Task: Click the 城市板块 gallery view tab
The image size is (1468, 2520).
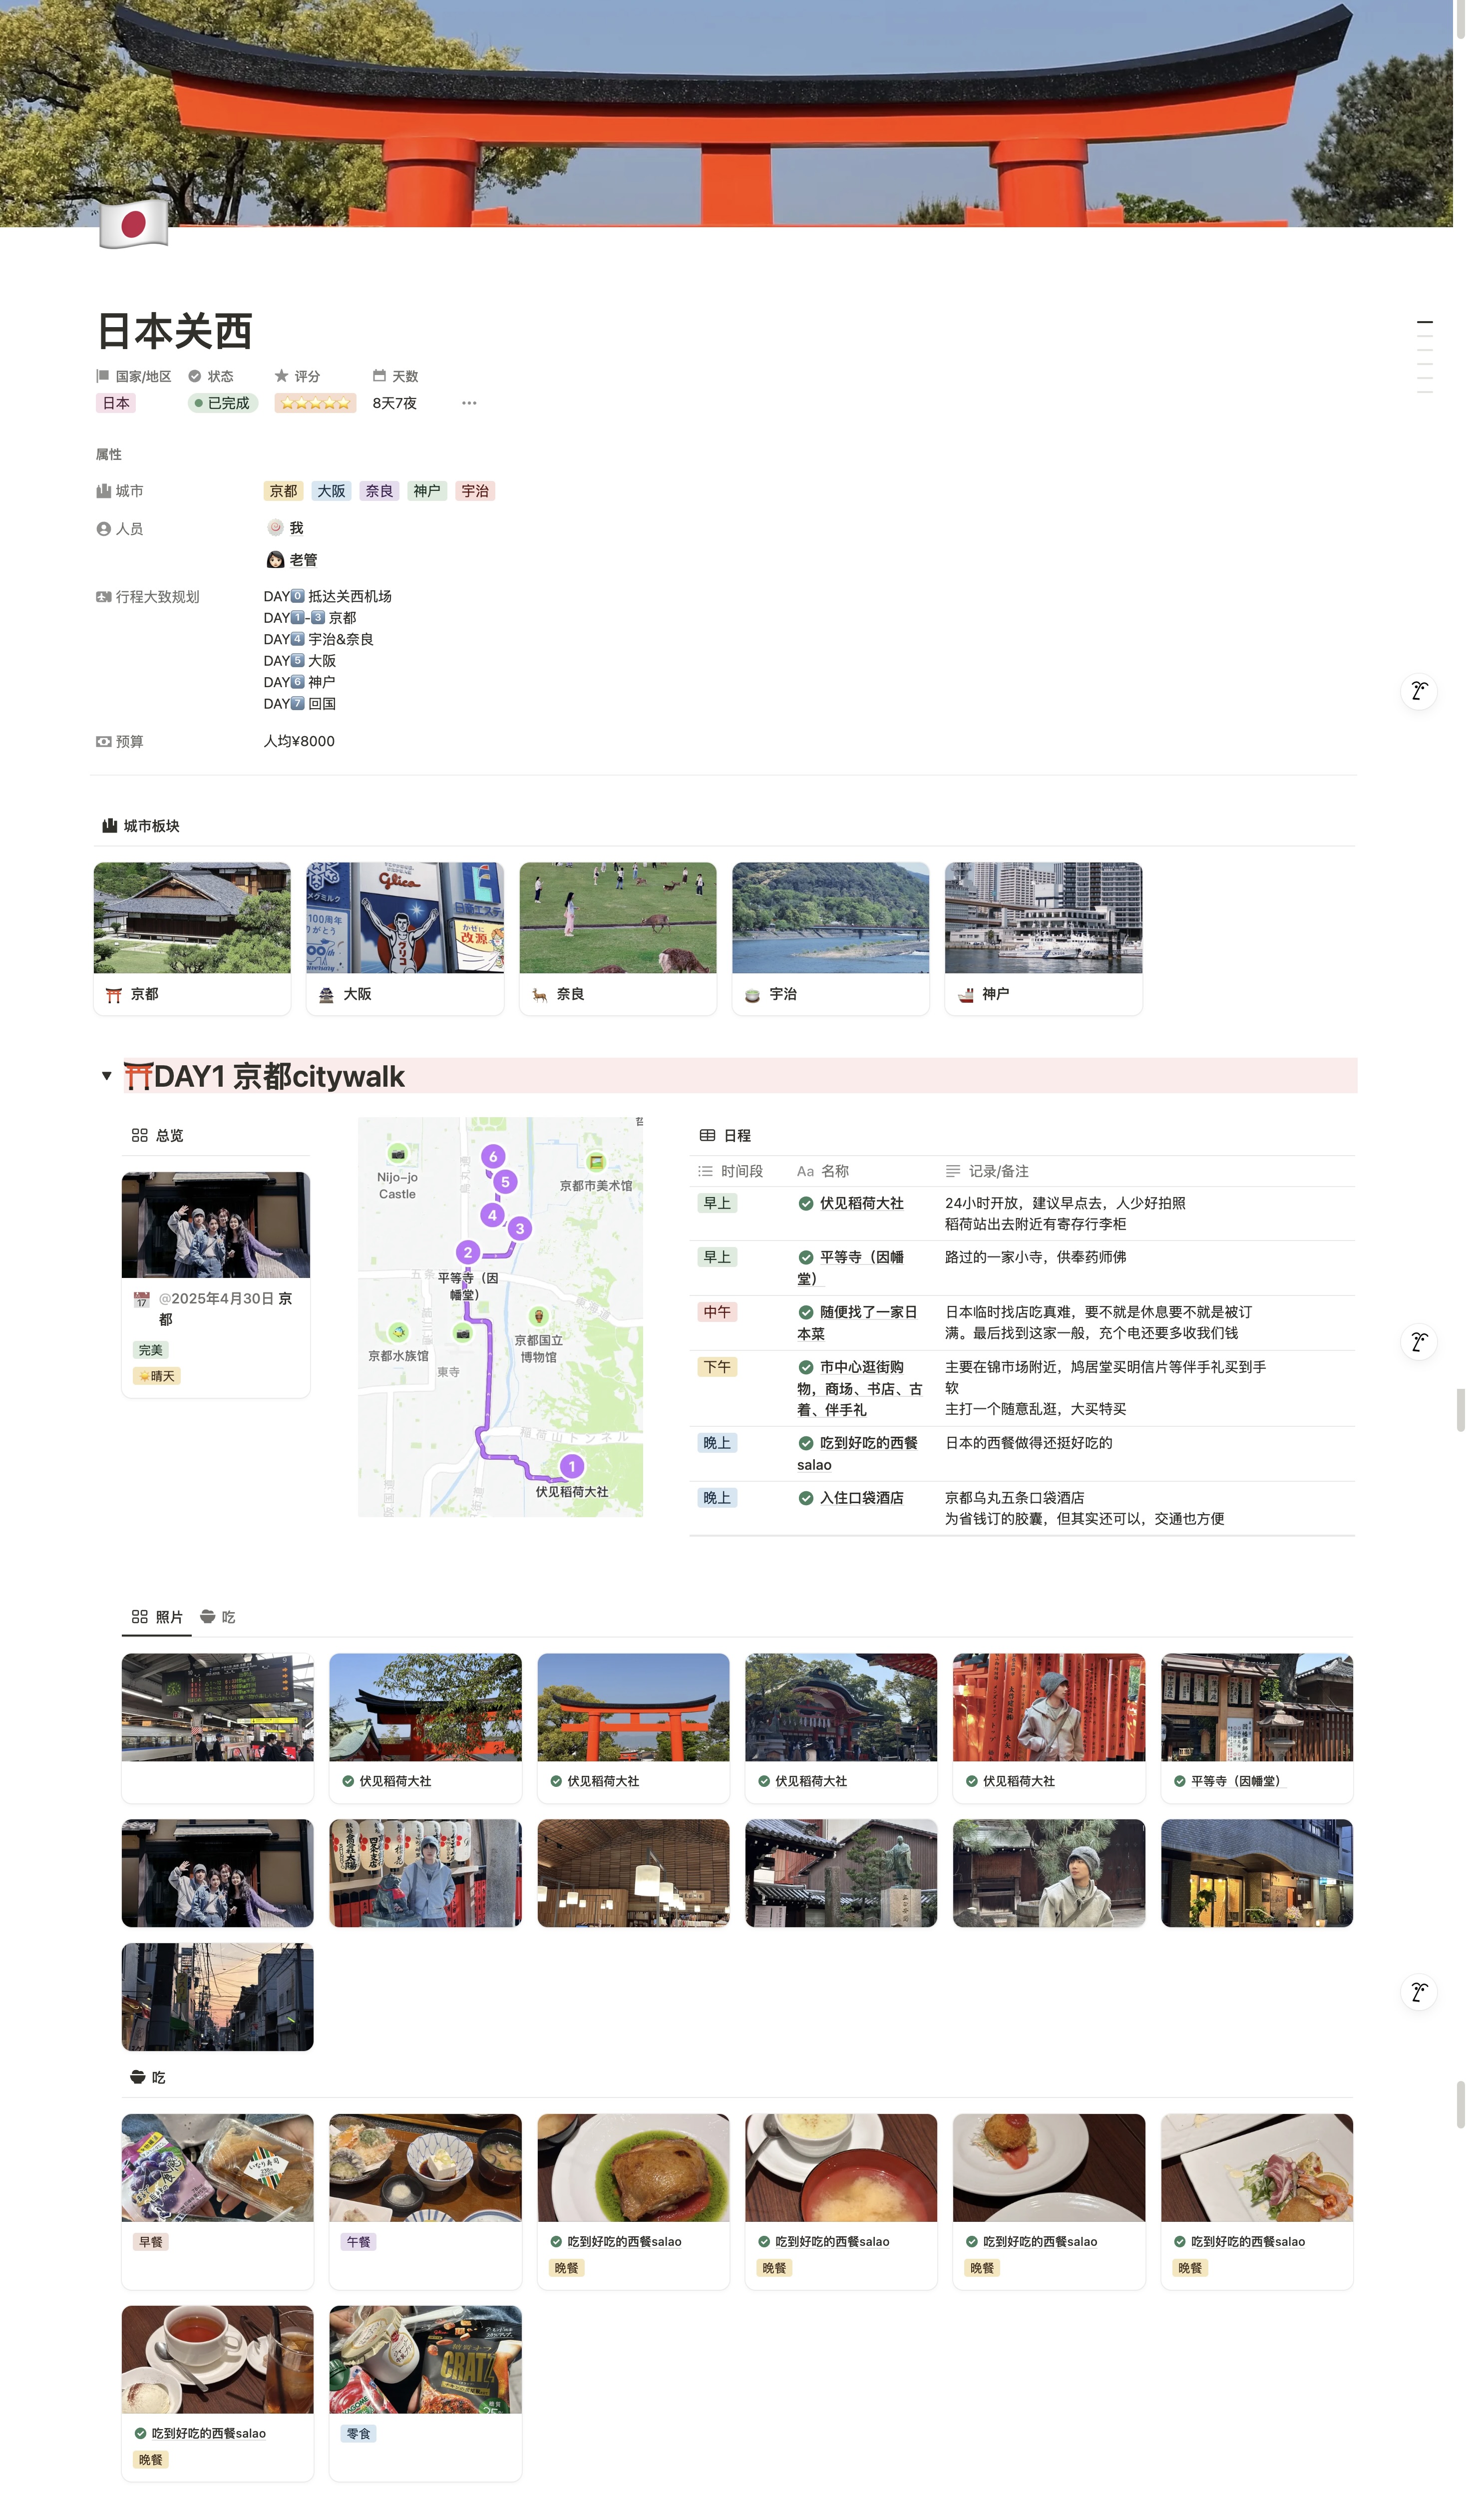Action: click(140, 826)
